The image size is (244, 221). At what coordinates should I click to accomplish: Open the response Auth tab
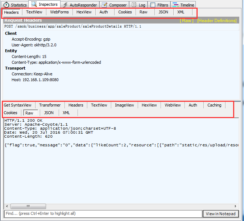pos(193,105)
